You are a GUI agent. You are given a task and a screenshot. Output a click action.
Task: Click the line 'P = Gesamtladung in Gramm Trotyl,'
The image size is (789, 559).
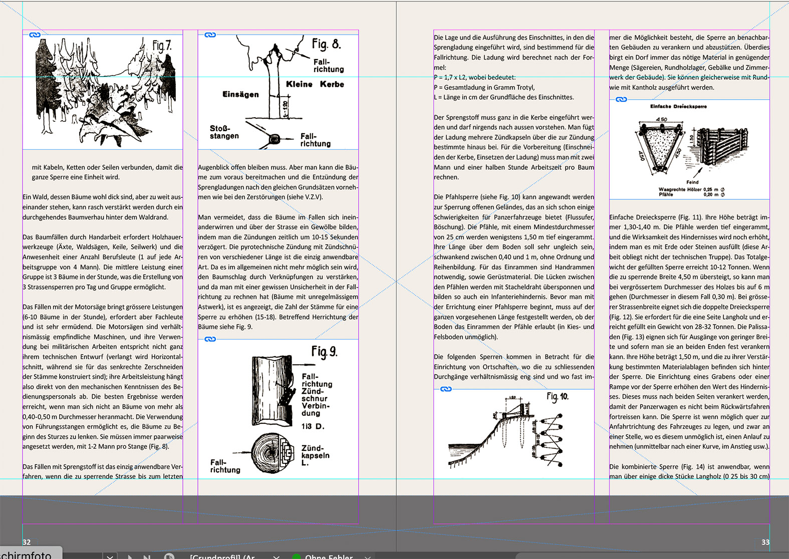[x=484, y=87]
